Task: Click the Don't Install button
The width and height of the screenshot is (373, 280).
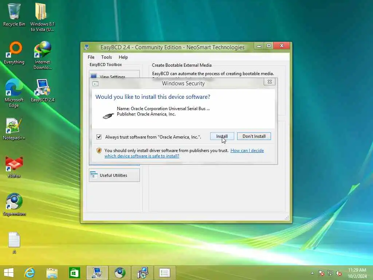Action: click(x=254, y=136)
